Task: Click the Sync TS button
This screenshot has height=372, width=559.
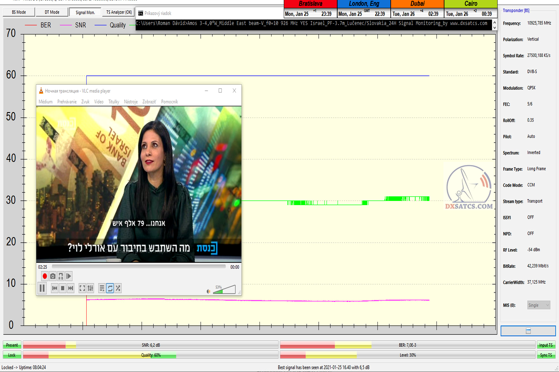Action: (546, 355)
